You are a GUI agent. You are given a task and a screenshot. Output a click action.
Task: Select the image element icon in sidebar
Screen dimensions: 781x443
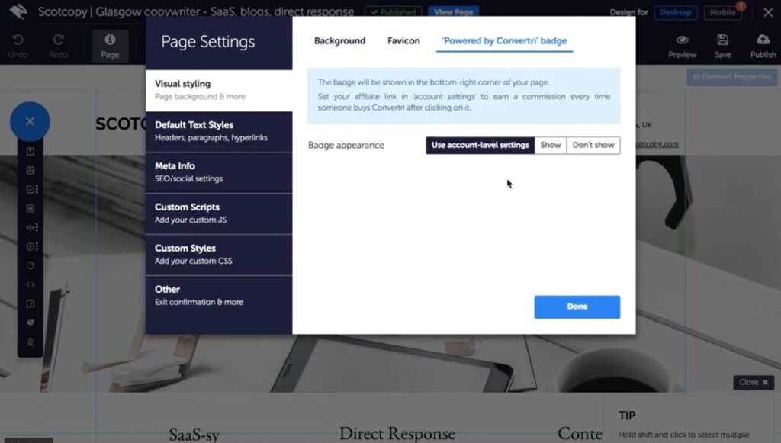pyautogui.click(x=31, y=171)
